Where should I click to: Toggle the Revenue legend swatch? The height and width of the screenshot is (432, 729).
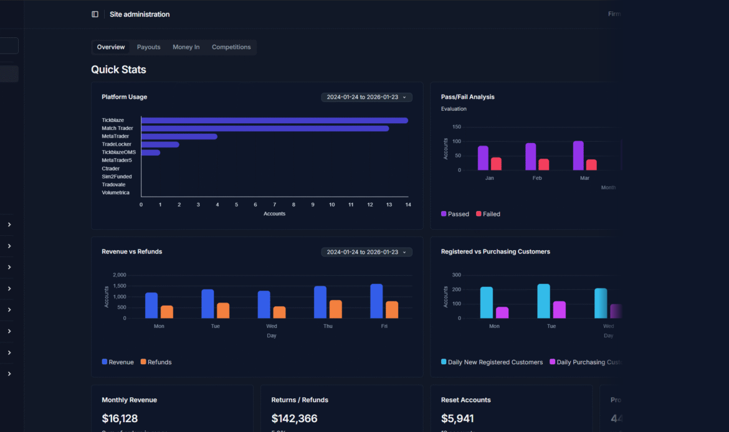coord(104,362)
